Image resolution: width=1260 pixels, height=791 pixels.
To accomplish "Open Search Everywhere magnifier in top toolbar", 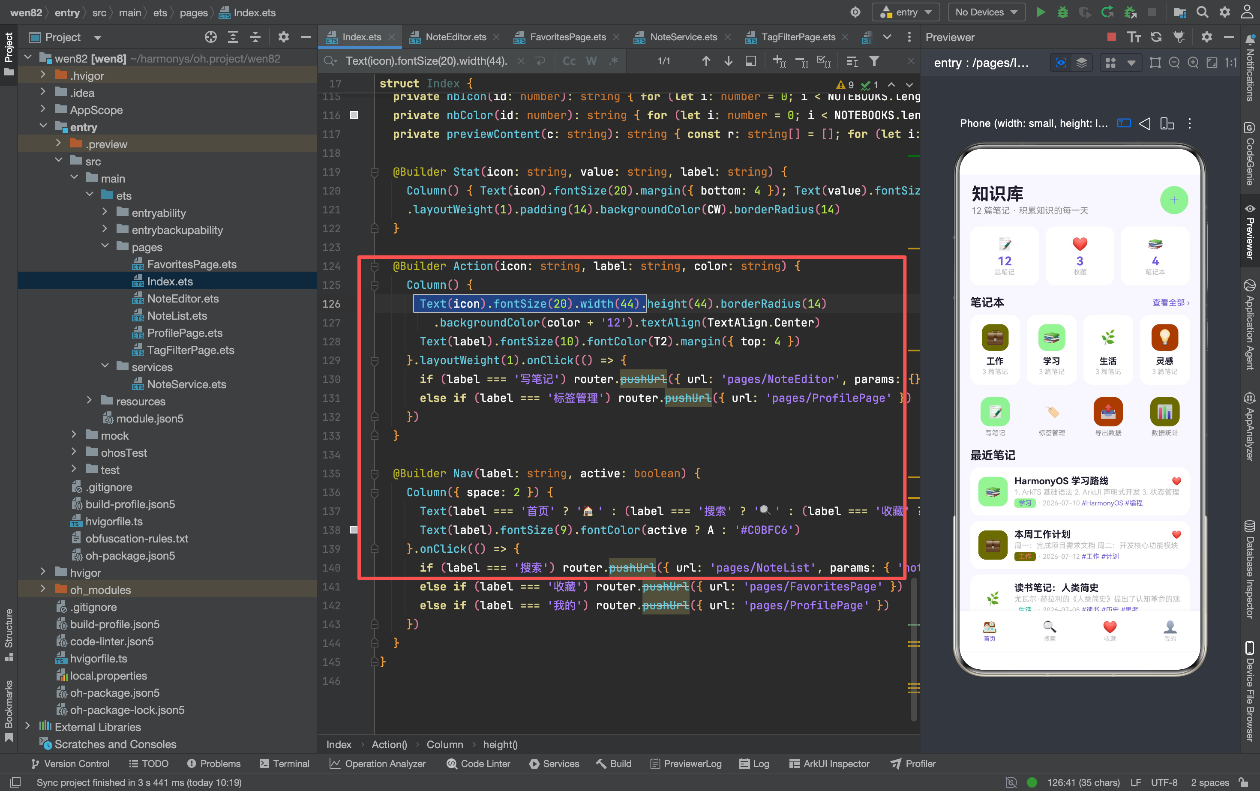I will click(1203, 12).
